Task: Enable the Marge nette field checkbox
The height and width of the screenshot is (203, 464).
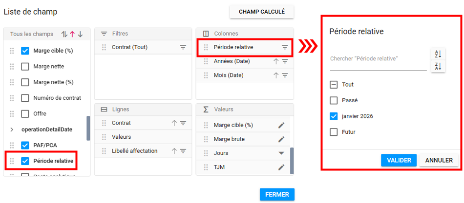Action: 25,66
